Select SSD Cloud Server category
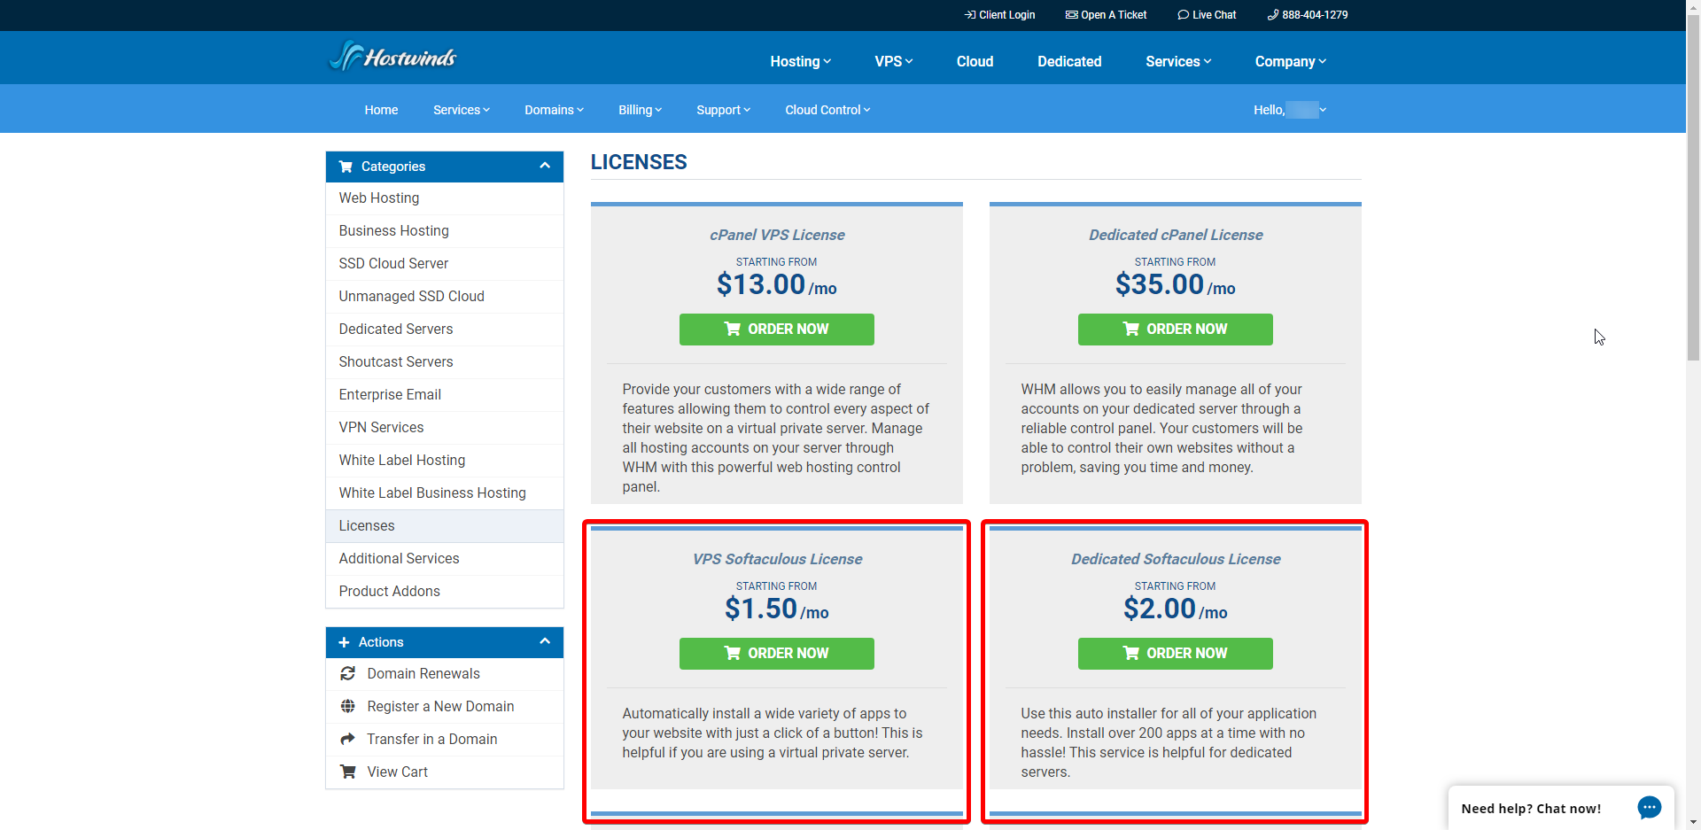Viewport: 1701px width, 830px height. (x=445, y=264)
